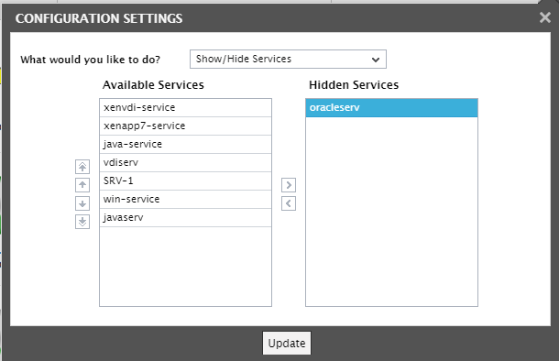Image resolution: width=559 pixels, height=361 pixels.
Task: Select xenvdi-service in Available Services
Action: pos(185,107)
